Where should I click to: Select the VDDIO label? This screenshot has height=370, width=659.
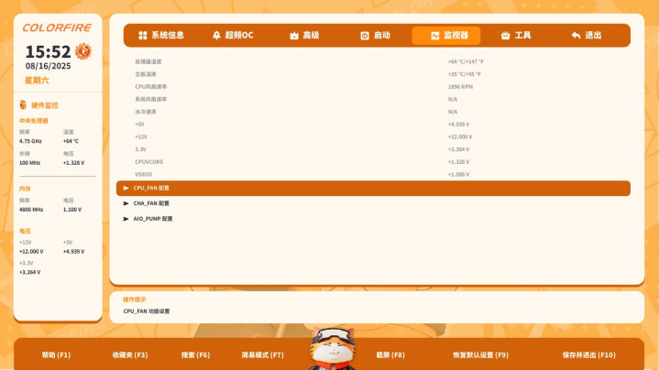pos(144,174)
